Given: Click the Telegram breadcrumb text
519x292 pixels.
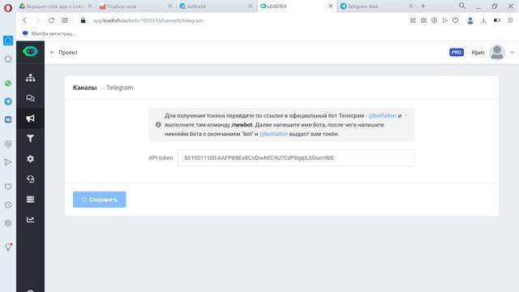Looking at the screenshot, I should 119,88.
